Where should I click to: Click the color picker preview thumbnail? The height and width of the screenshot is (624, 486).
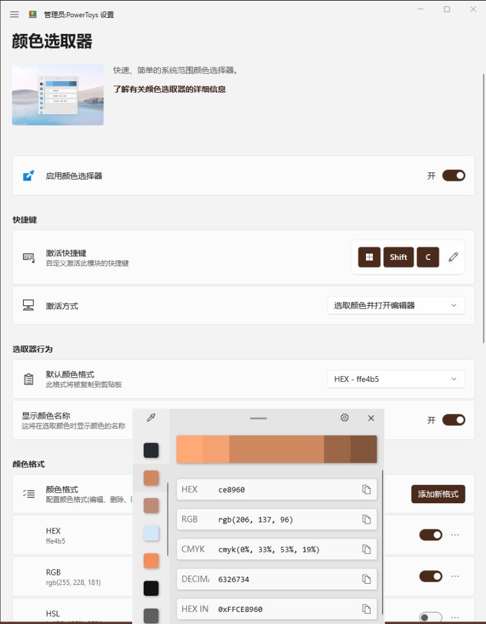[x=57, y=95]
